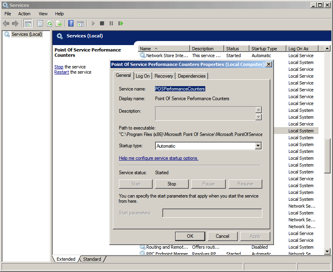This screenshot has width=333, height=272.
Task: Click the Restart Service toolbar icon
Action: coord(121,24)
